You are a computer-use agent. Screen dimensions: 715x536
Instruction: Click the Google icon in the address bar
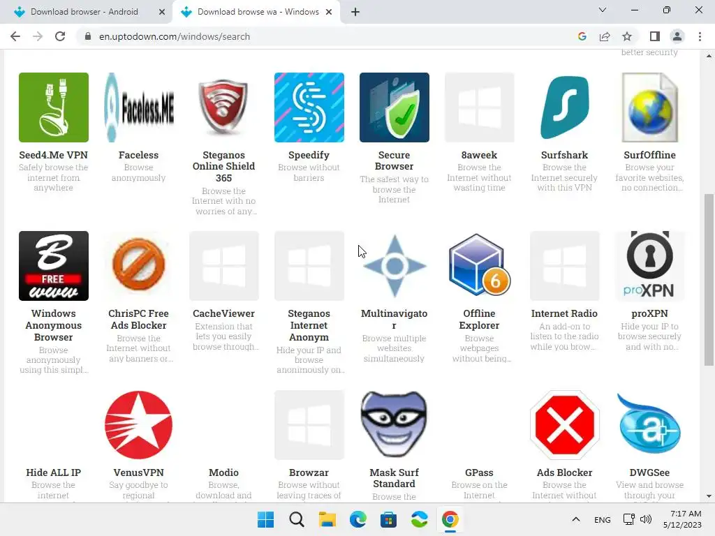pos(582,36)
